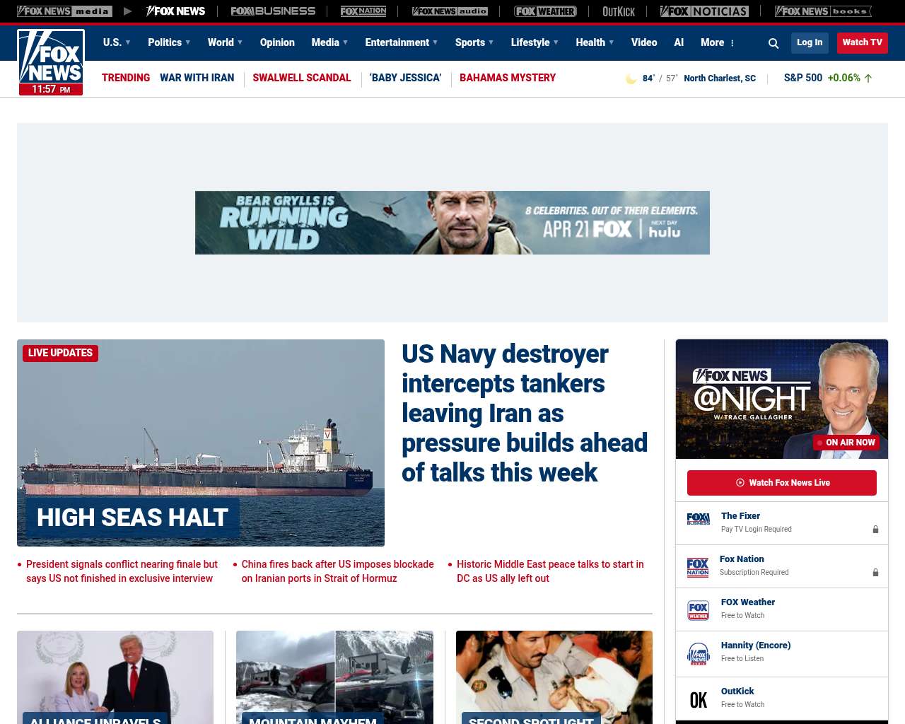Open the Mountain Mayhem story thumbnail
This screenshot has width=905, height=724.
(334, 677)
